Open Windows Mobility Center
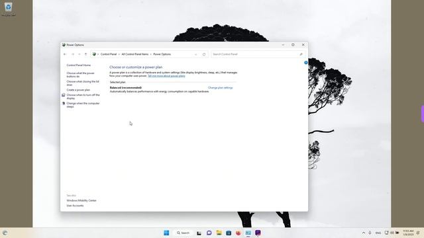This screenshot has width=424, height=238. [x=81, y=200]
